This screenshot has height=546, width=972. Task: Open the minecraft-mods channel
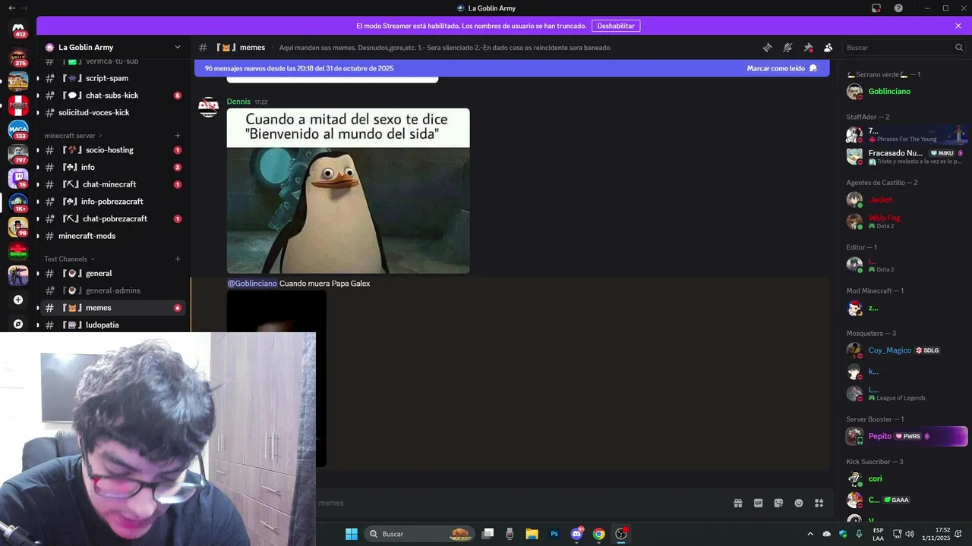point(114,236)
